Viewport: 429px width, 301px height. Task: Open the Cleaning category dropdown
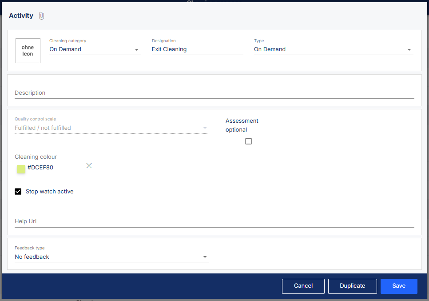point(95,49)
